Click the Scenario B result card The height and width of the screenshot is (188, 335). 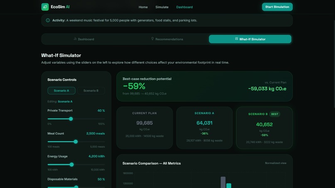point(264,127)
